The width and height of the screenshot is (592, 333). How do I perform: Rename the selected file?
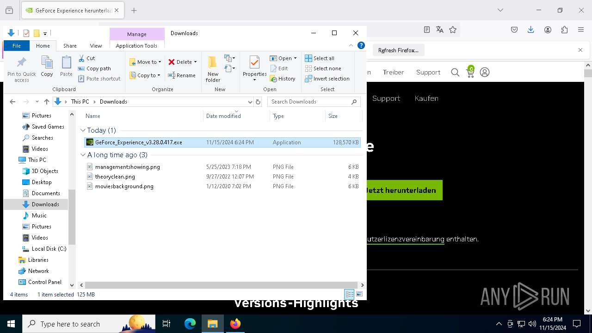pyautogui.click(x=182, y=75)
